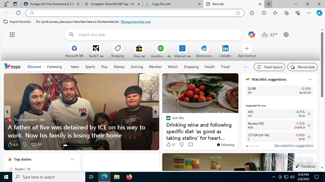Viewport: 325px width, 182px height.
Task: Open the TakeLessons shortcut
Action: 204,51
